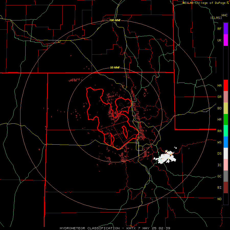Click the GR legend label
Viewport: 230px width, 230px height.
tap(219, 97)
